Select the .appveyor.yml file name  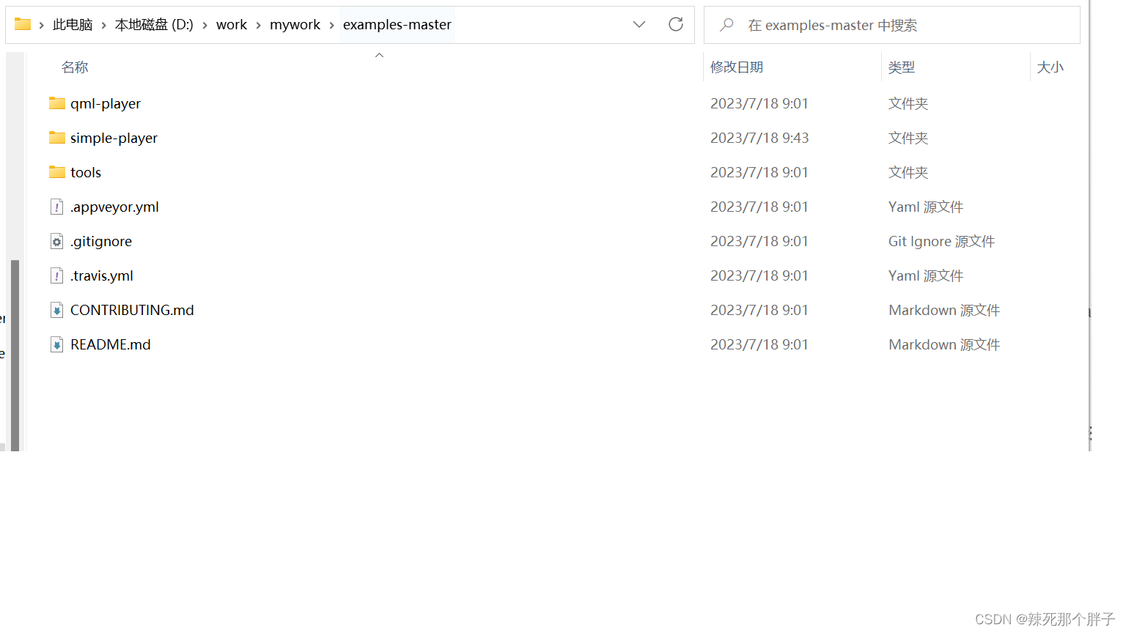(x=114, y=207)
